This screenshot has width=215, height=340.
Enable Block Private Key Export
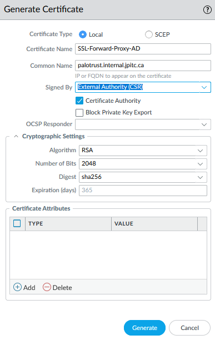[x=79, y=113]
